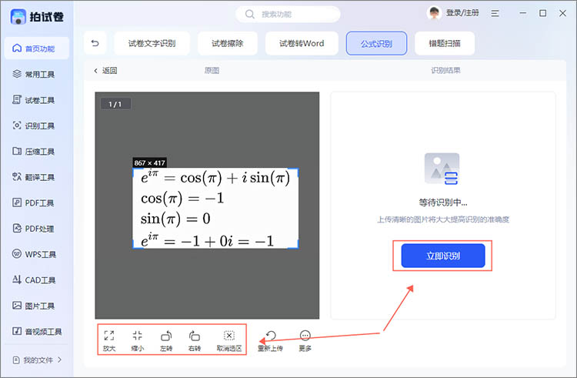Viewport: 577px width, 378px height.
Task: Maximize the application window
Action: point(543,13)
